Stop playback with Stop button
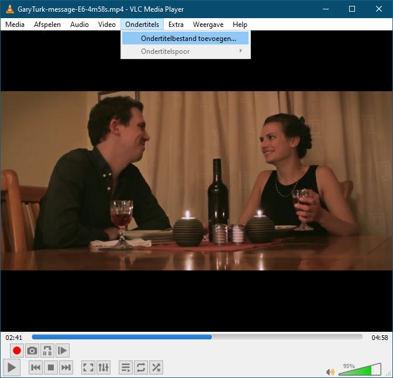 51,367
